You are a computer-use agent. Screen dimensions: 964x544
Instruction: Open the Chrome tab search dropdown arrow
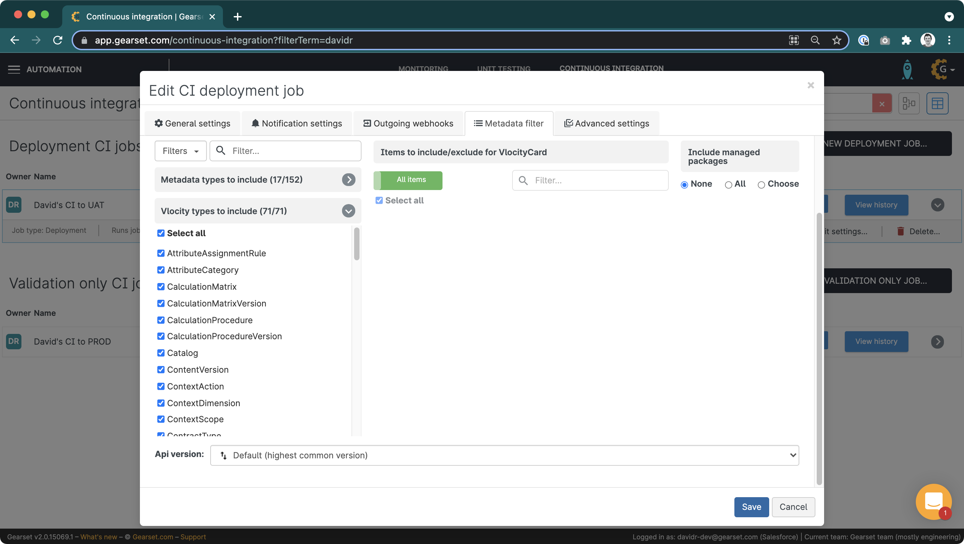pos(949,17)
